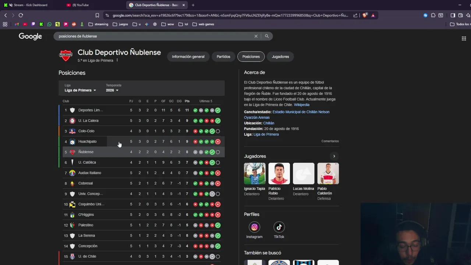The width and height of the screenshot is (471, 265).
Task: Open Pablo Calderón player card
Action: [x=328, y=181]
